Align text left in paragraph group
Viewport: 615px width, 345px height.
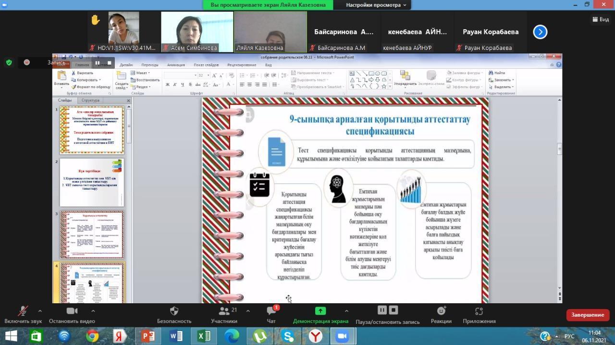point(242,84)
